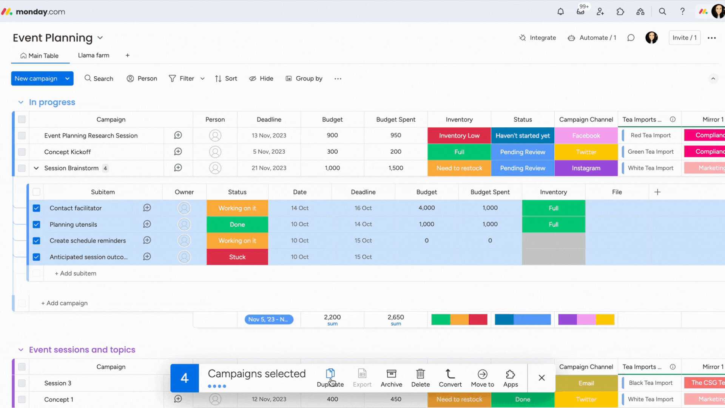Close the campaigns selected action bar

[x=541, y=378]
